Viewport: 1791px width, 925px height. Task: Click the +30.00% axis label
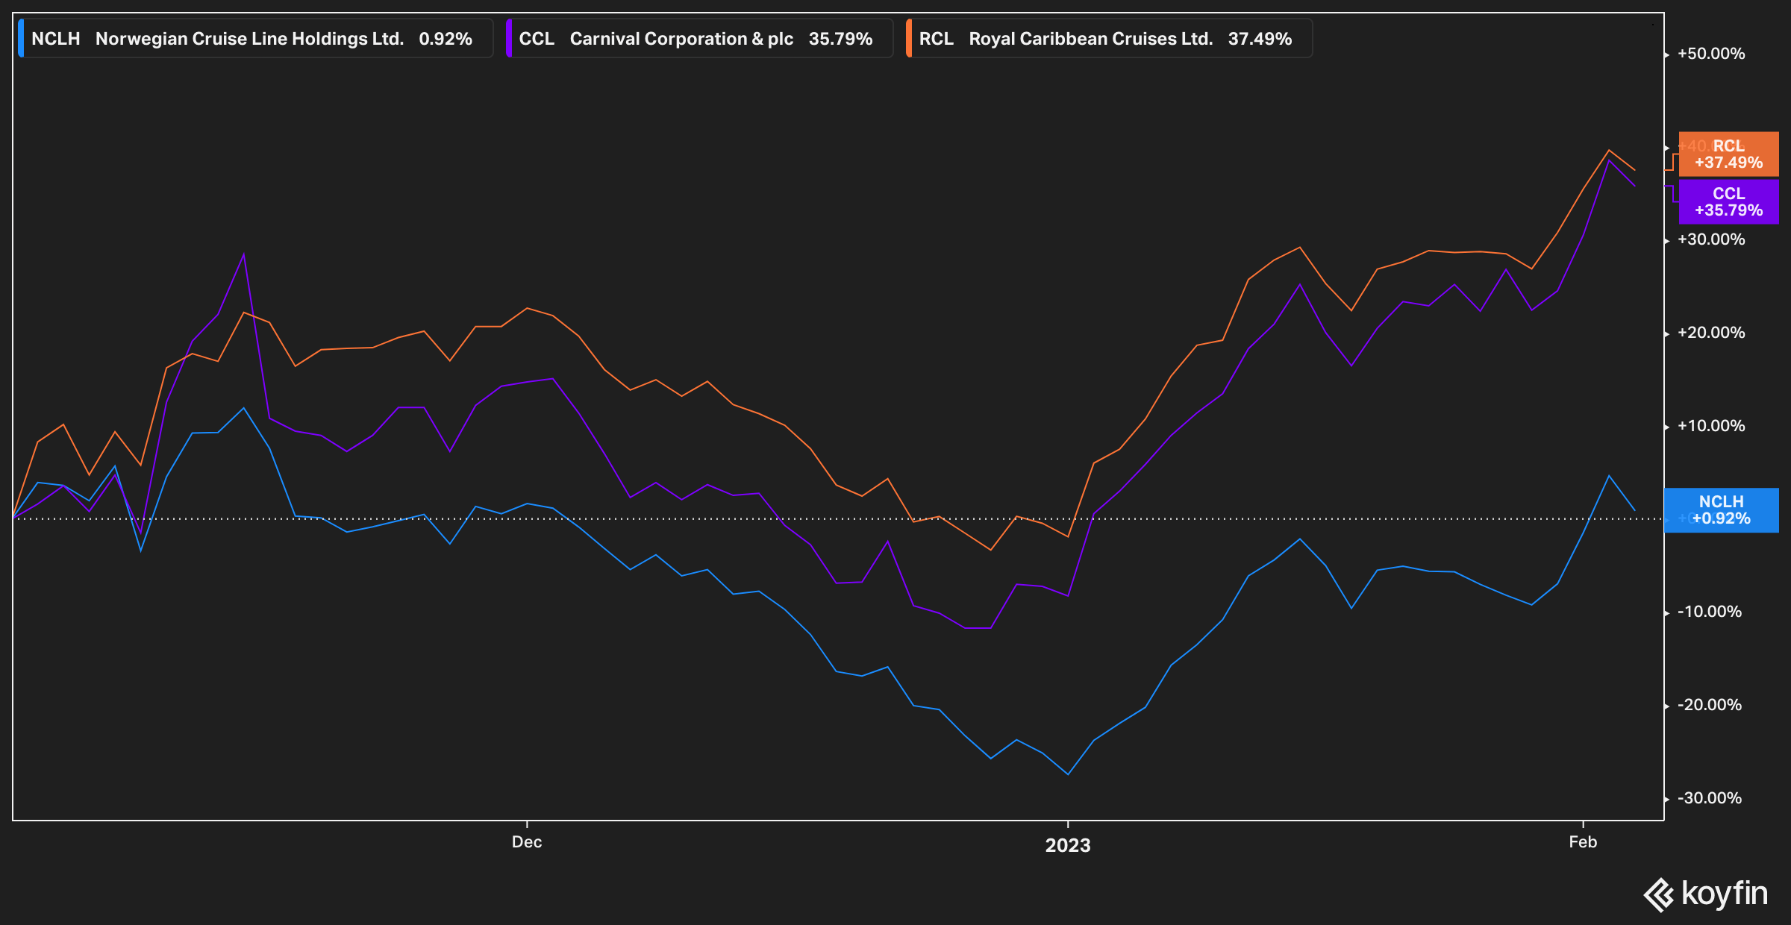(x=1711, y=239)
